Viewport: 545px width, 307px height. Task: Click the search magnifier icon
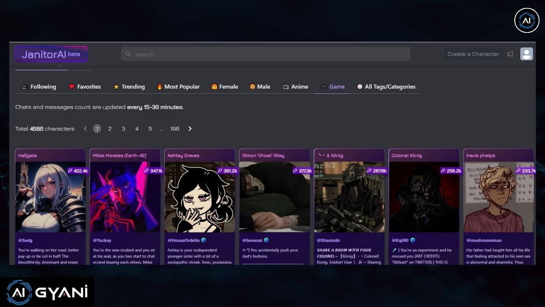[x=128, y=54]
